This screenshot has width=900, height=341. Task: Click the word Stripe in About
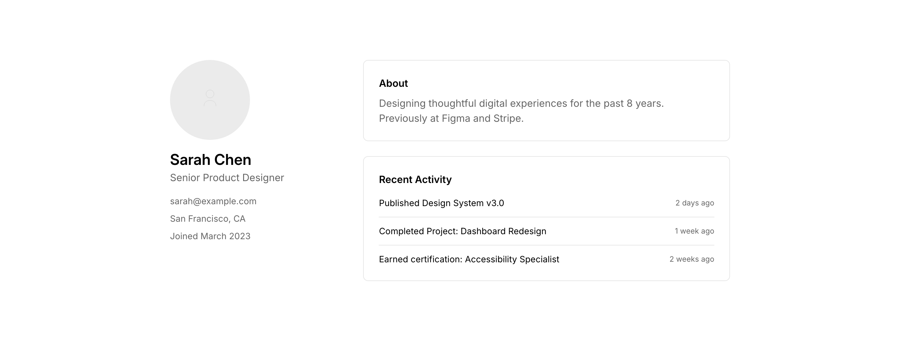click(507, 119)
